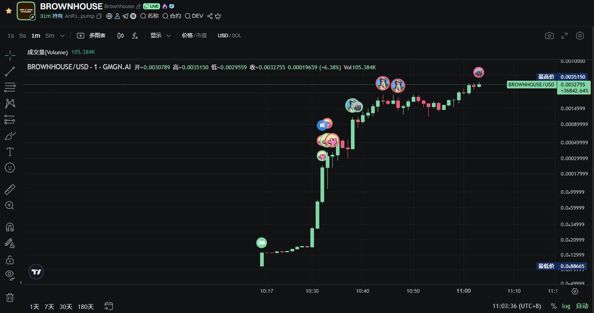594x313 pixels.
Task: Toggle percent scale on price axis
Action: click(553, 307)
